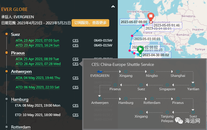The image size is (207, 130).
Task: Click the first Xingang port node circle
Action: 126,71
